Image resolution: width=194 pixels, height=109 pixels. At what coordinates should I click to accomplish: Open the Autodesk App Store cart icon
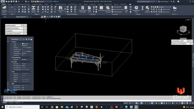(171, 2)
